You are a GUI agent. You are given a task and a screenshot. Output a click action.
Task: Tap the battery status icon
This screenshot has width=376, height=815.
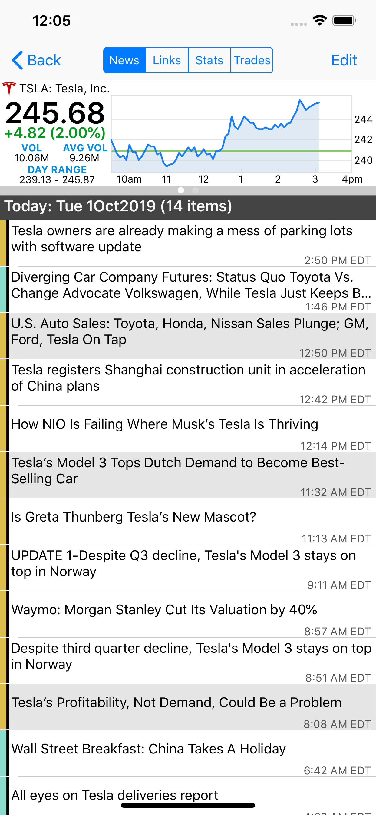click(x=344, y=21)
